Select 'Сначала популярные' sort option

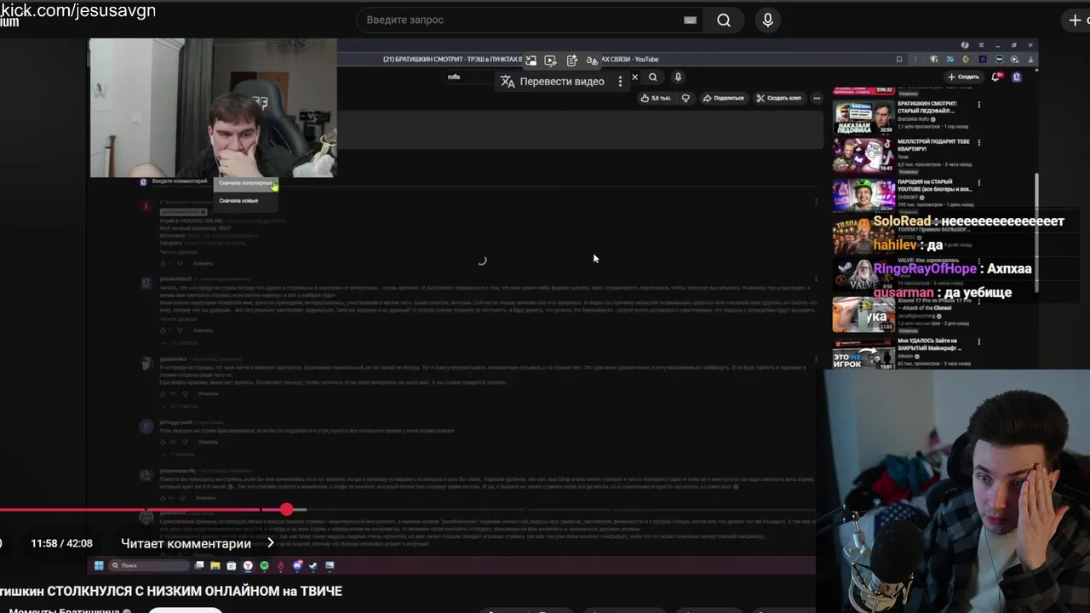[245, 183]
